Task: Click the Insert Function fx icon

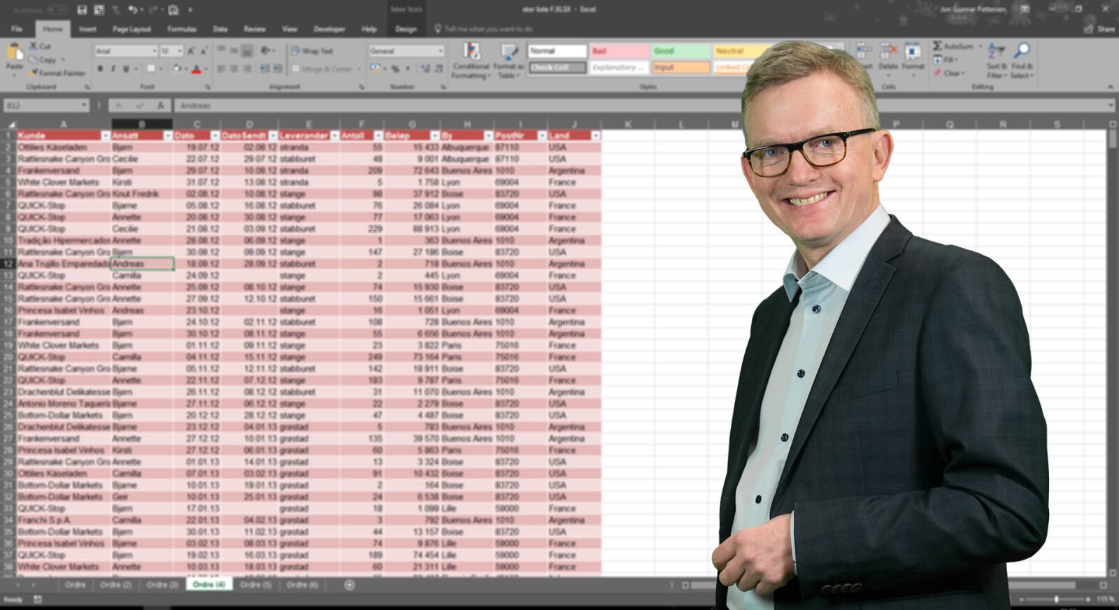Action: coord(161,106)
